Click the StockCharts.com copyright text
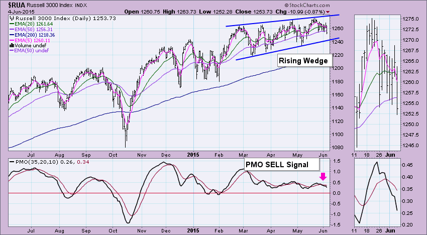The width and height of the screenshot is (427, 235). point(307,5)
